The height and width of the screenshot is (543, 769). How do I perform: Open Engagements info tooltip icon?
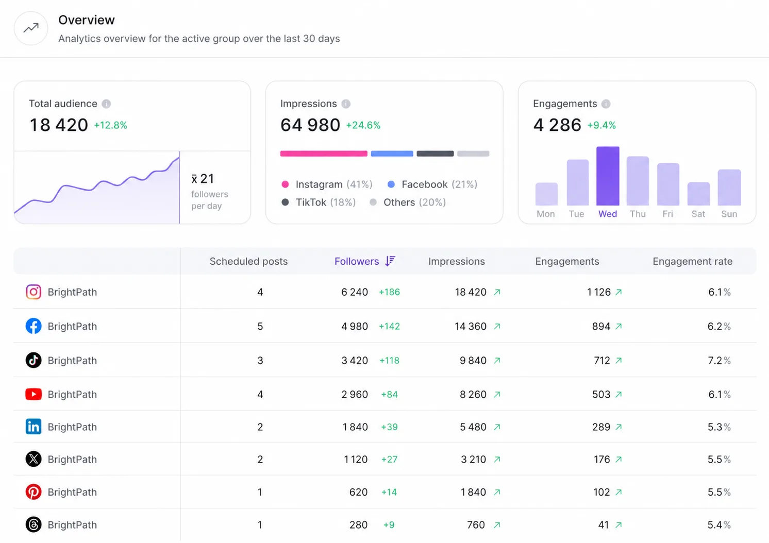(x=606, y=104)
